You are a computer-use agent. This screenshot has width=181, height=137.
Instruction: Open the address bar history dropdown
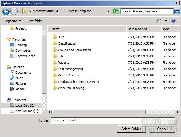108,11
